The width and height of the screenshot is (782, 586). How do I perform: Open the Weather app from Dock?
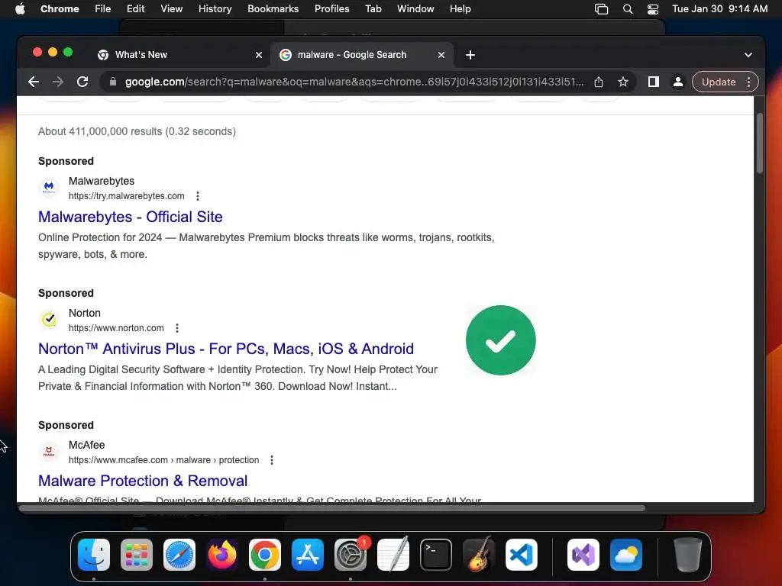pyautogui.click(x=626, y=555)
